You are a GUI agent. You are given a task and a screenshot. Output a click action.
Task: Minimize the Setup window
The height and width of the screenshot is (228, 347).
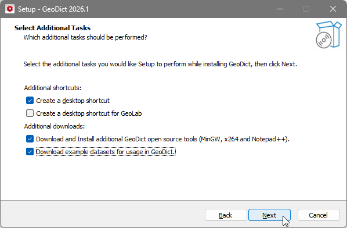click(280, 9)
